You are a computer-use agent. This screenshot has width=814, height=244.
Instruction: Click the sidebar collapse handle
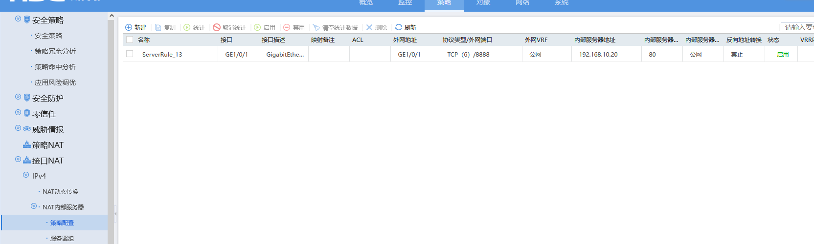click(115, 213)
